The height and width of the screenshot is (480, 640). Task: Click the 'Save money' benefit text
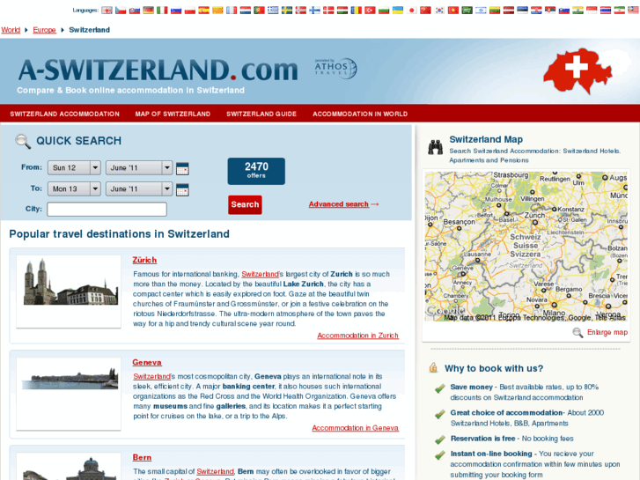472,387
